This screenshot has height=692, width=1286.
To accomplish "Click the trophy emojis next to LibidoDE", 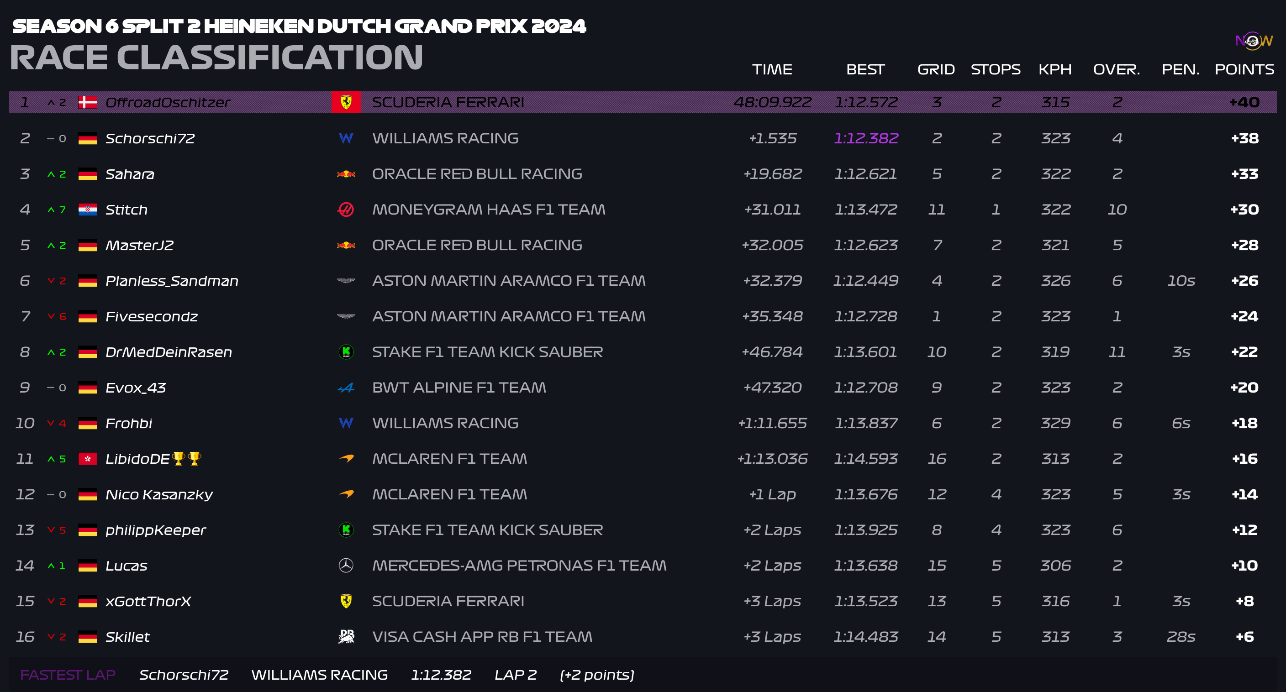I will pyautogui.click(x=186, y=458).
